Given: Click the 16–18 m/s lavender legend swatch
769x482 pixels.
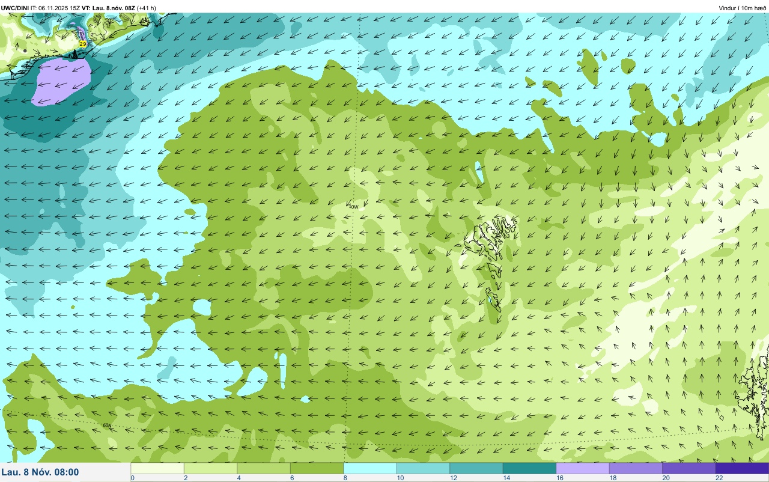Looking at the screenshot, I should click(583, 468).
